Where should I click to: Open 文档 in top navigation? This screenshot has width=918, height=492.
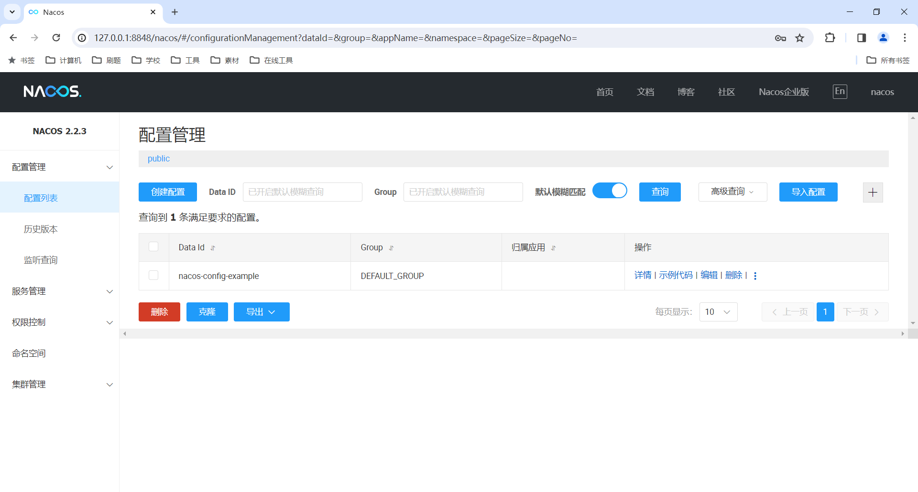(645, 92)
